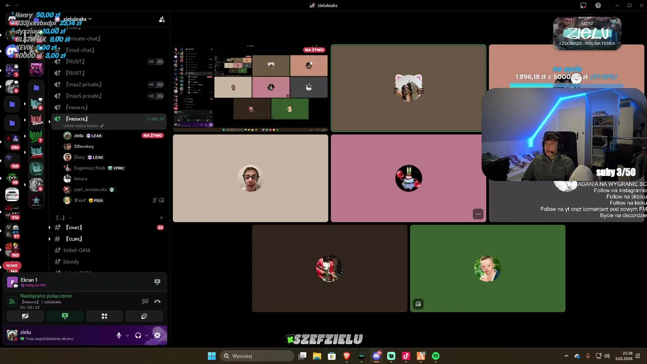Open server with 48 notification badge
Viewport: 647px width, 364px height.
click(x=12, y=177)
